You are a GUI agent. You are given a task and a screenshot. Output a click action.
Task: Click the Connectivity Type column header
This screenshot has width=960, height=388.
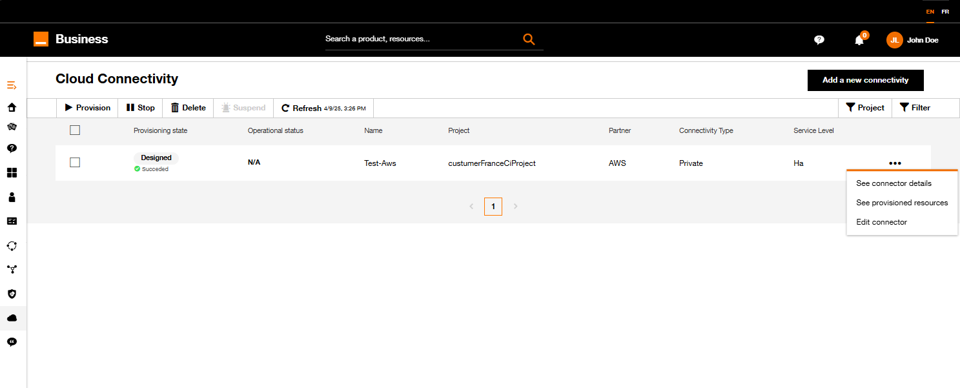click(x=706, y=130)
